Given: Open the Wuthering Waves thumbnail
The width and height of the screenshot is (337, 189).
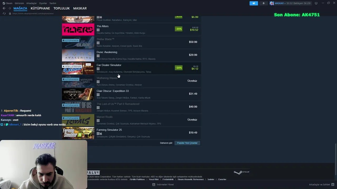Looking at the screenshot, I should 78,81.
